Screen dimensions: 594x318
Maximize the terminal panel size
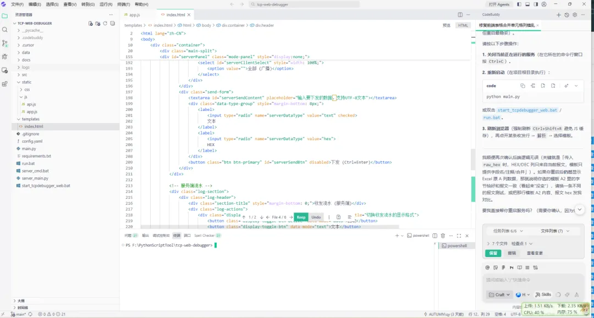click(459, 236)
